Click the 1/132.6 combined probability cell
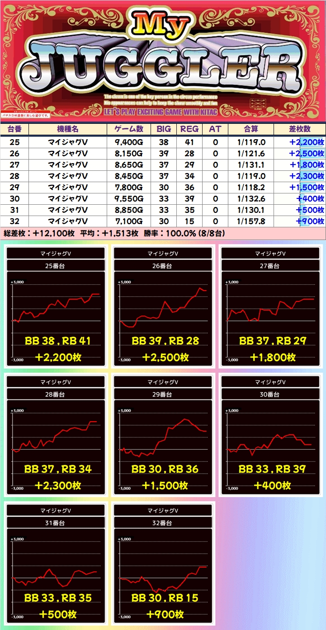Image resolution: width=326 pixels, height=630 pixels. click(251, 198)
